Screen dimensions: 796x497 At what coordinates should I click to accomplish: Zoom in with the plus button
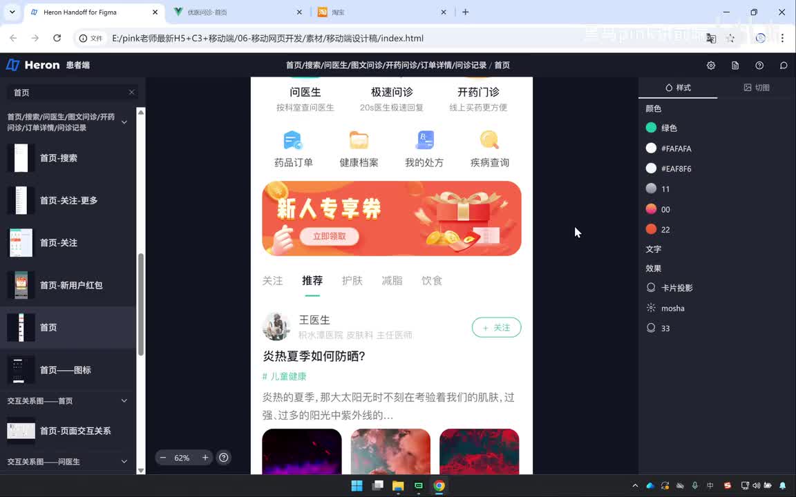tap(205, 458)
